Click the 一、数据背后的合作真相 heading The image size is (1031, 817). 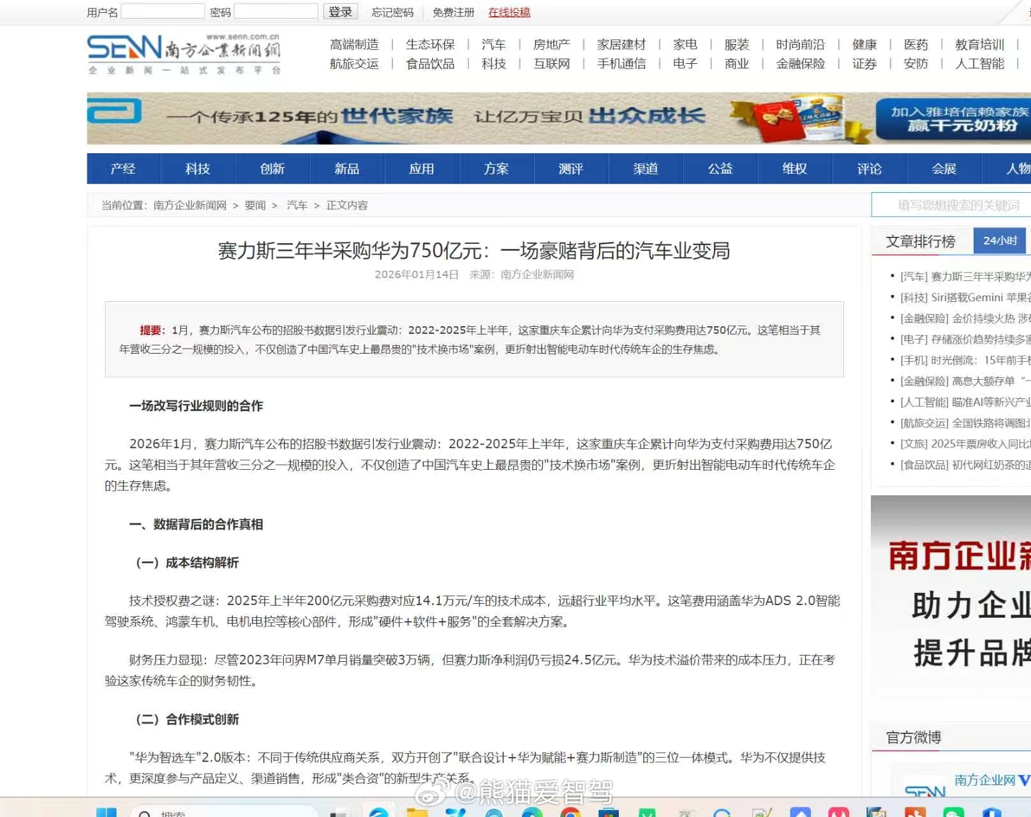pyautogui.click(x=196, y=525)
